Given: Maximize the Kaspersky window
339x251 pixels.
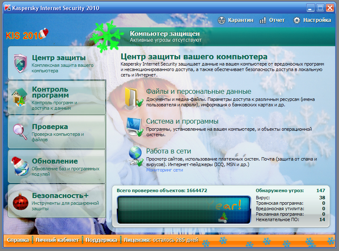Looking at the screenshot, I should 320,8.
